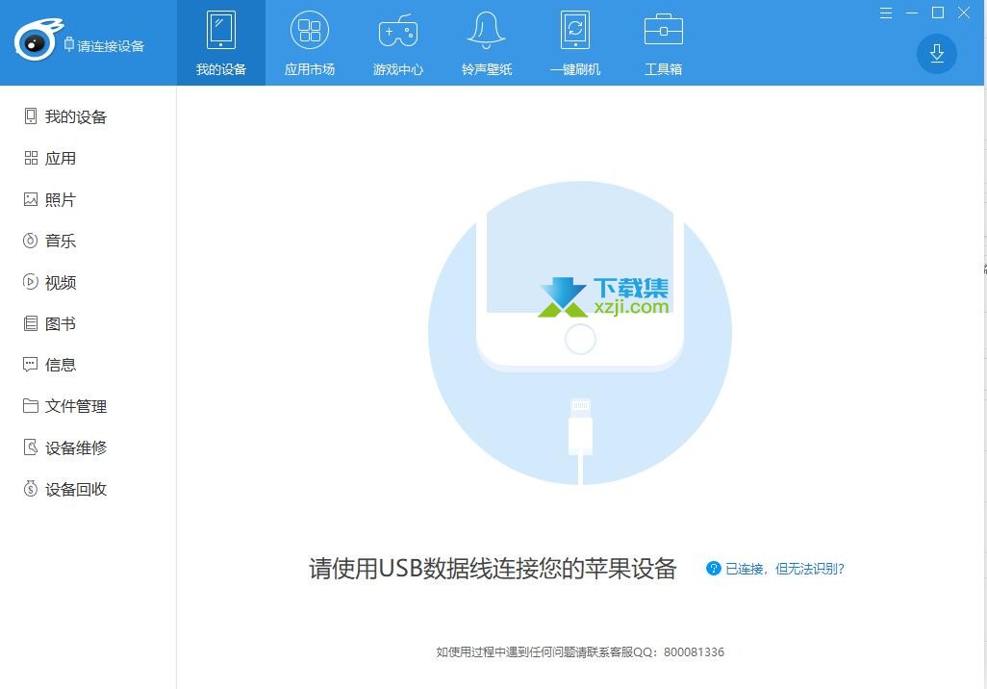987x689 pixels.
Task: Click the iTools eye logo
Action: (38, 39)
